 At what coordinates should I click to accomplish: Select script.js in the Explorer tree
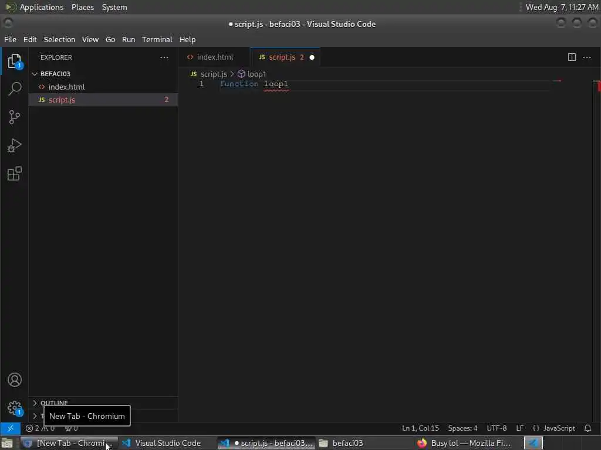(x=103, y=100)
